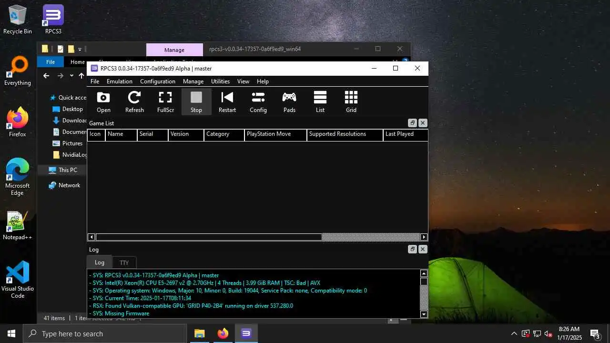Click game list scroll right arrow
610x343 pixels.
pyautogui.click(x=424, y=237)
